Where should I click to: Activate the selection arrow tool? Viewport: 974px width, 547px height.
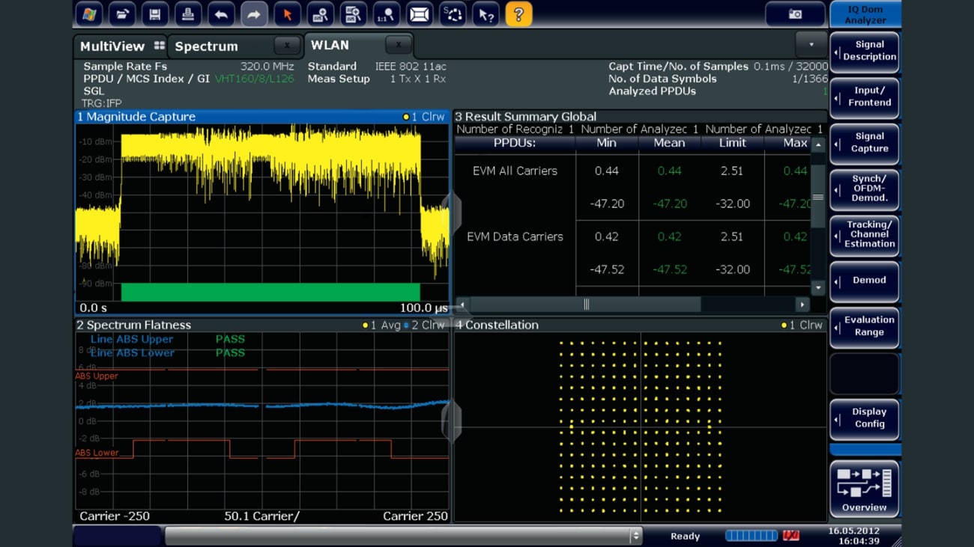pyautogui.click(x=287, y=13)
